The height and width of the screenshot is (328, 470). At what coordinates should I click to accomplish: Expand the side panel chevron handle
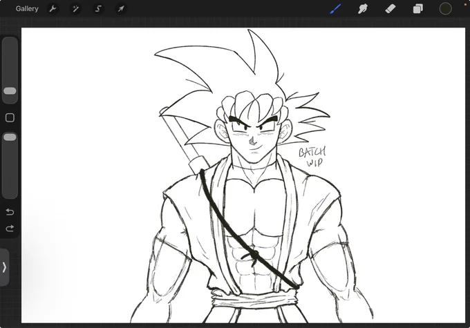point(4,267)
